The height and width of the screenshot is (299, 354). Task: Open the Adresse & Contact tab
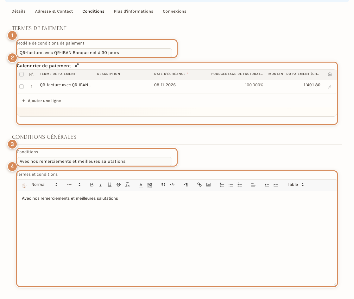(x=54, y=11)
